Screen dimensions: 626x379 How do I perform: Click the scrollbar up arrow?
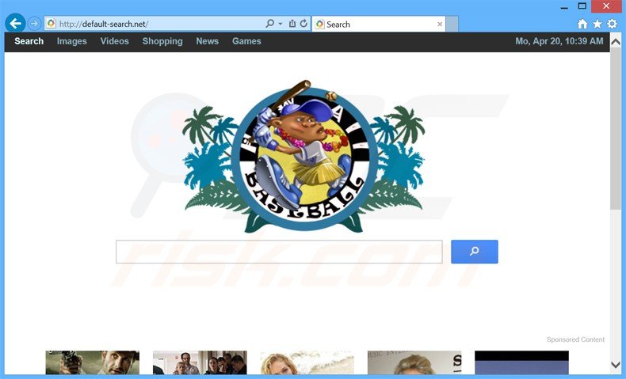click(x=616, y=41)
